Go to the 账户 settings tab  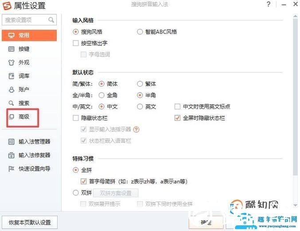pyautogui.click(x=29, y=90)
